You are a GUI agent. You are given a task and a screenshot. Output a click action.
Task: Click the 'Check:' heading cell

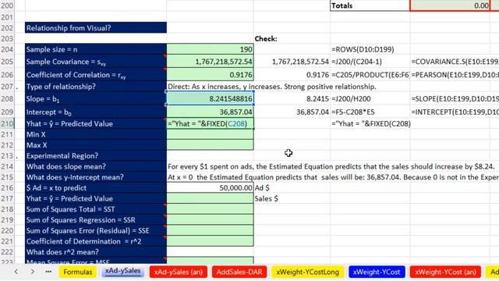click(x=292, y=38)
